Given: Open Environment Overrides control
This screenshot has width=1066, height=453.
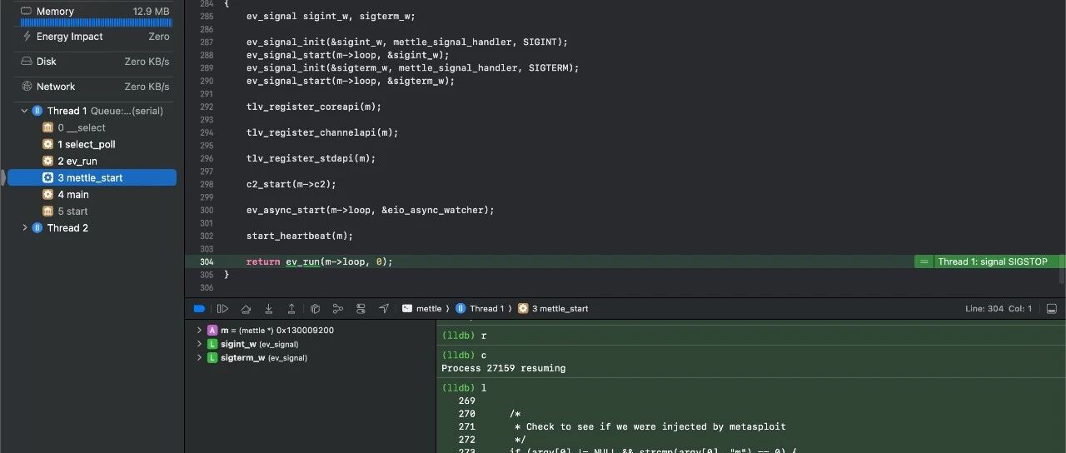Looking at the screenshot, I should (361, 308).
